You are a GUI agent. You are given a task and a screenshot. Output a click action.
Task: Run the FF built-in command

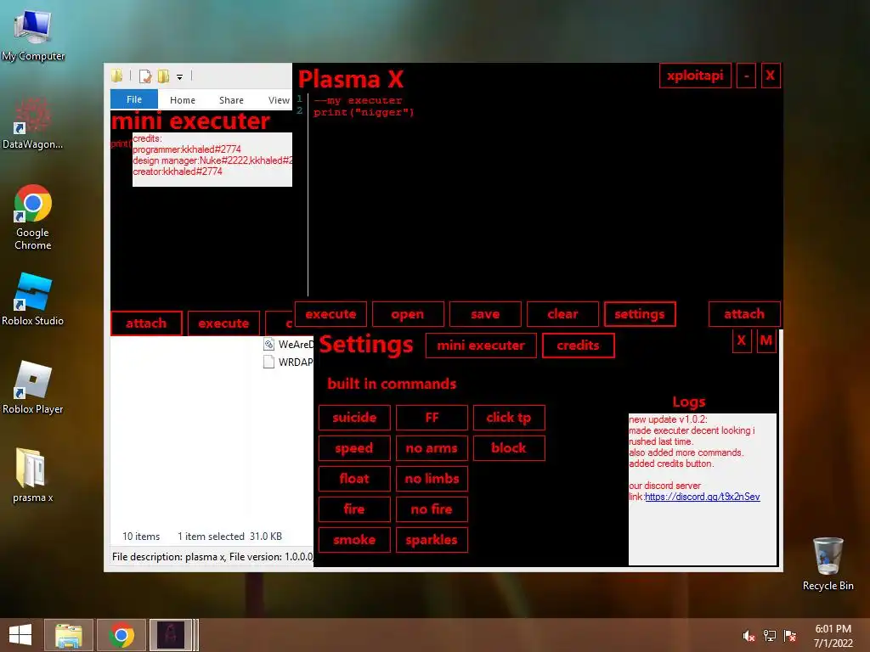tap(432, 418)
